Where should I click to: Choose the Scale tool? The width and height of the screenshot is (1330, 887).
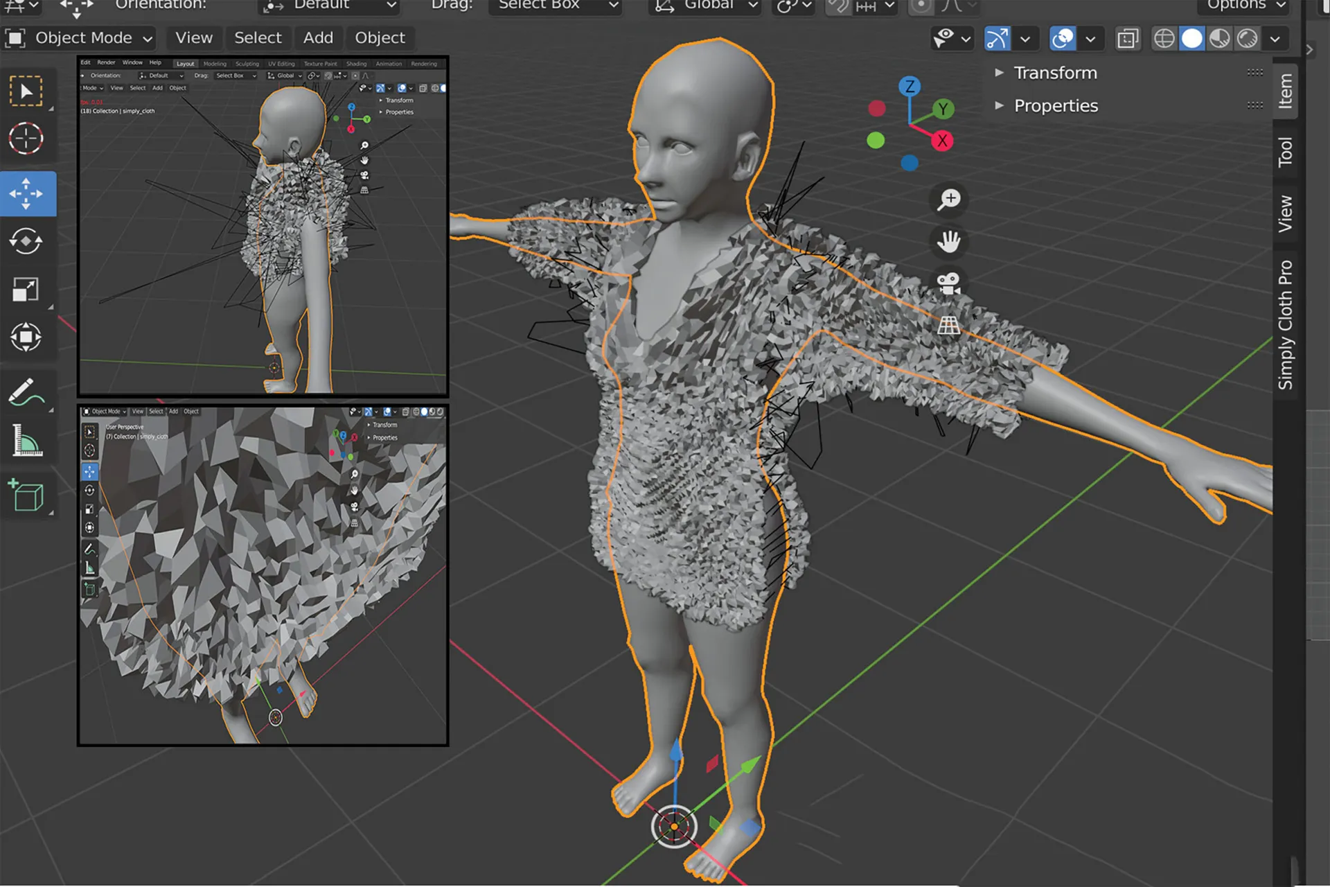pyautogui.click(x=26, y=289)
